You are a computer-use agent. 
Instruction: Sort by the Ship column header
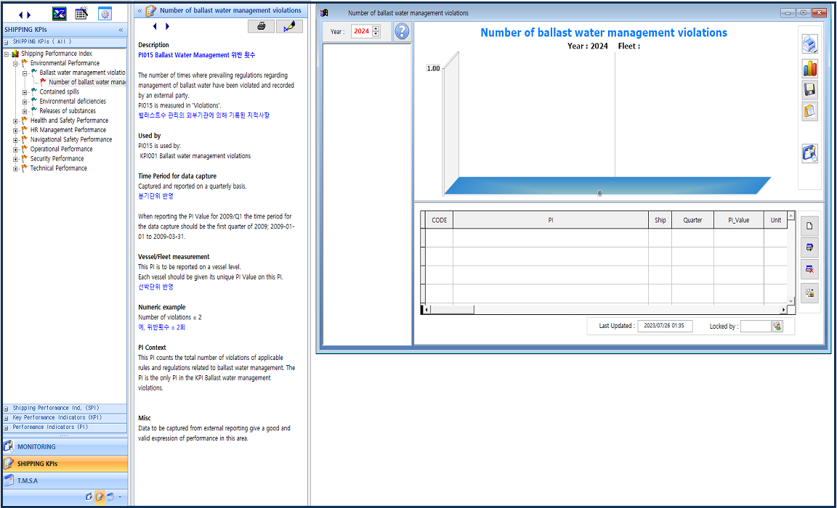660,220
